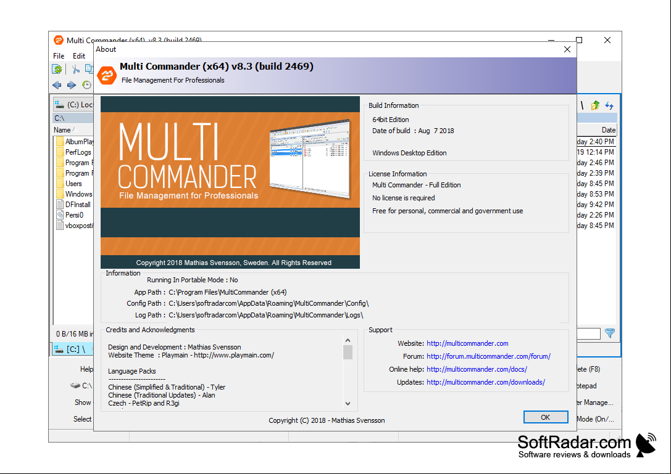
Task: Click the 'Chinese (Simplified & Traditional) - Tyler' credit line
Action: 167,387
